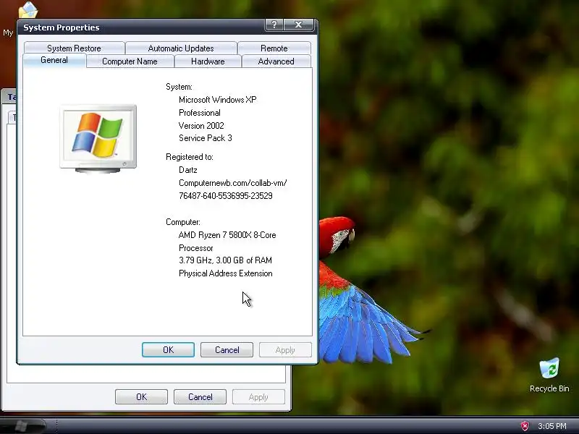Open the System Restore tab
579x434 pixels.
click(x=74, y=48)
